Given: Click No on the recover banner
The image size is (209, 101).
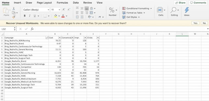Looking at the screenshot, I should pos(204,23).
